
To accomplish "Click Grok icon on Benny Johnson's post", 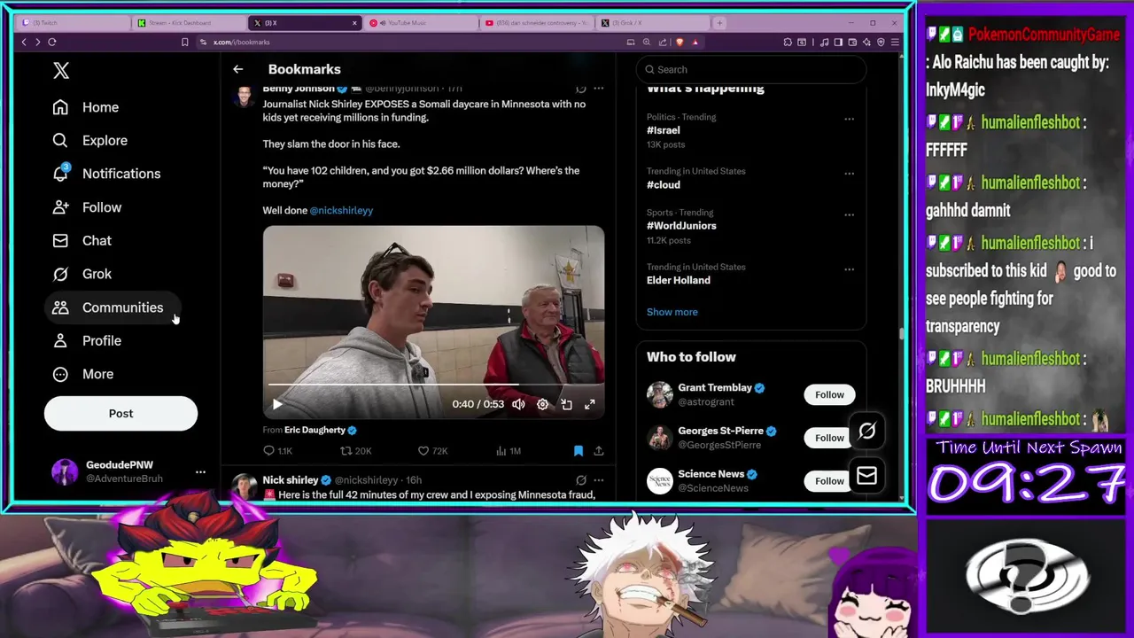I will [580, 89].
